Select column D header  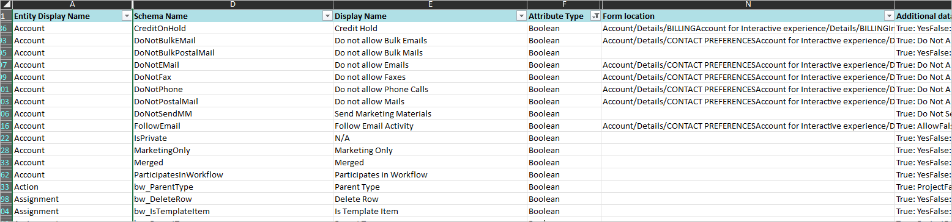pos(233,4)
